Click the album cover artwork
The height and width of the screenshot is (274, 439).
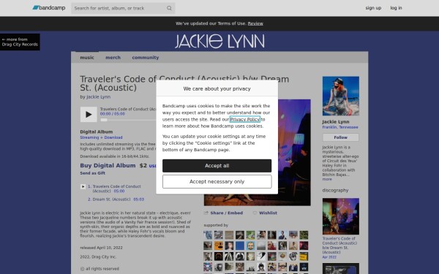pyautogui.click(x=294, y=153)
